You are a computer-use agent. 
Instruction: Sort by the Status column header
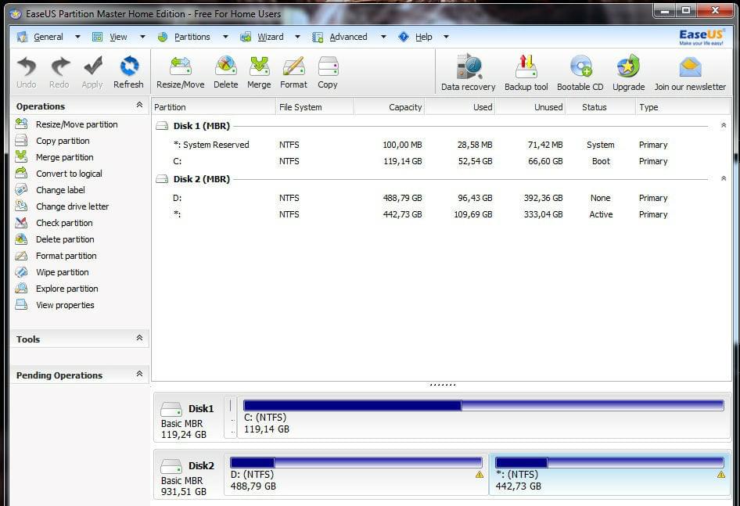(600, 107)
